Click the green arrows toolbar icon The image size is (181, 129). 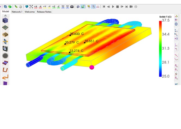(16, 7)
